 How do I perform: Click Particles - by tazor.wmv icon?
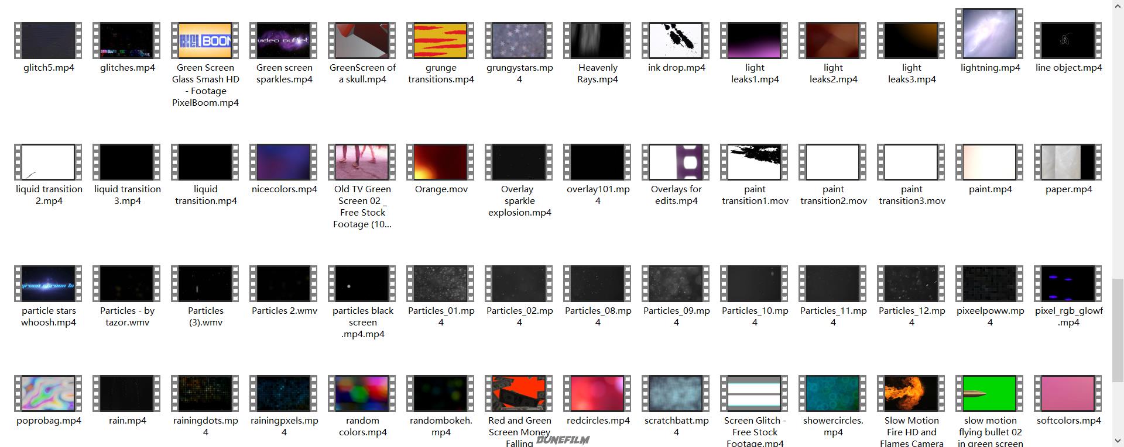pos(127,284)
